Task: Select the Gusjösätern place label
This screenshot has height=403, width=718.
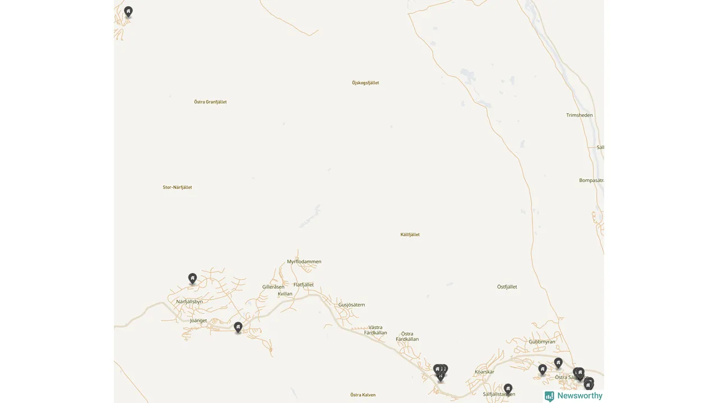Action: click(352, 305)
